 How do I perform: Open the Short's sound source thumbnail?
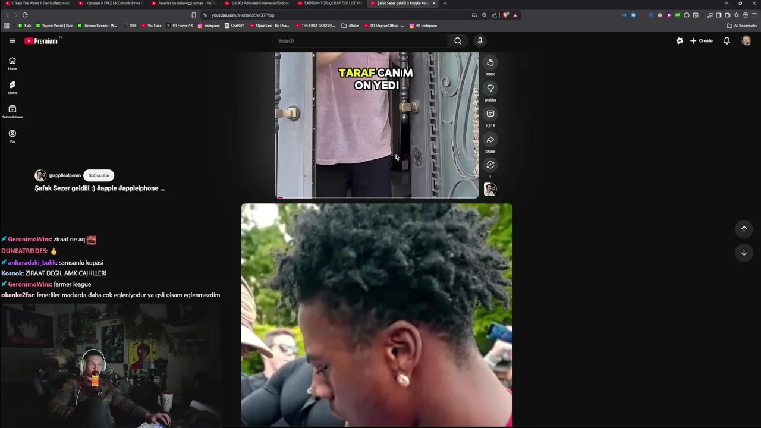pos(490,189)
